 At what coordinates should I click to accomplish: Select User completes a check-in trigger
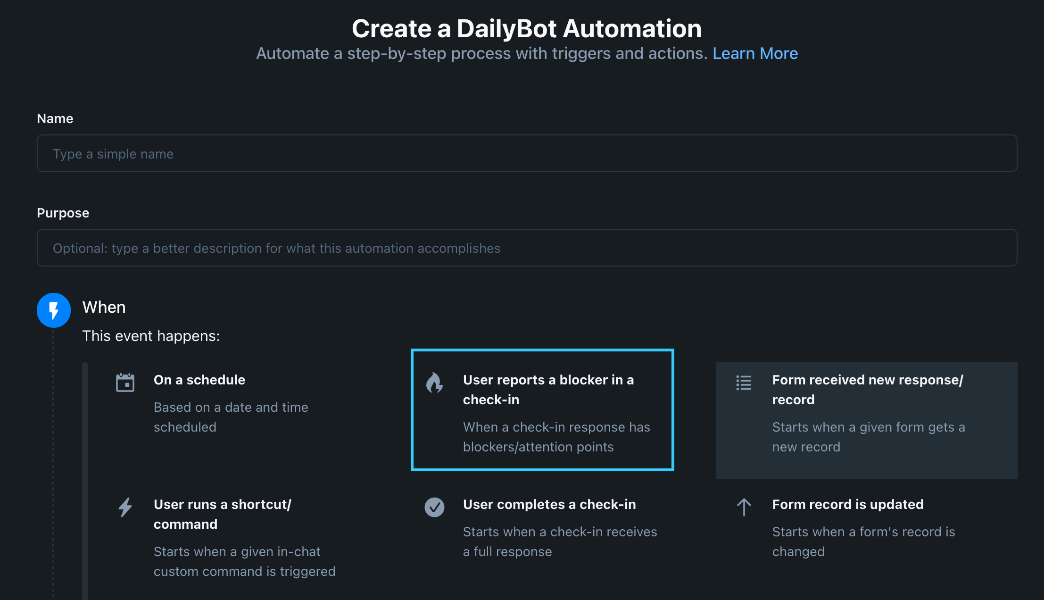tap(549, 504)
